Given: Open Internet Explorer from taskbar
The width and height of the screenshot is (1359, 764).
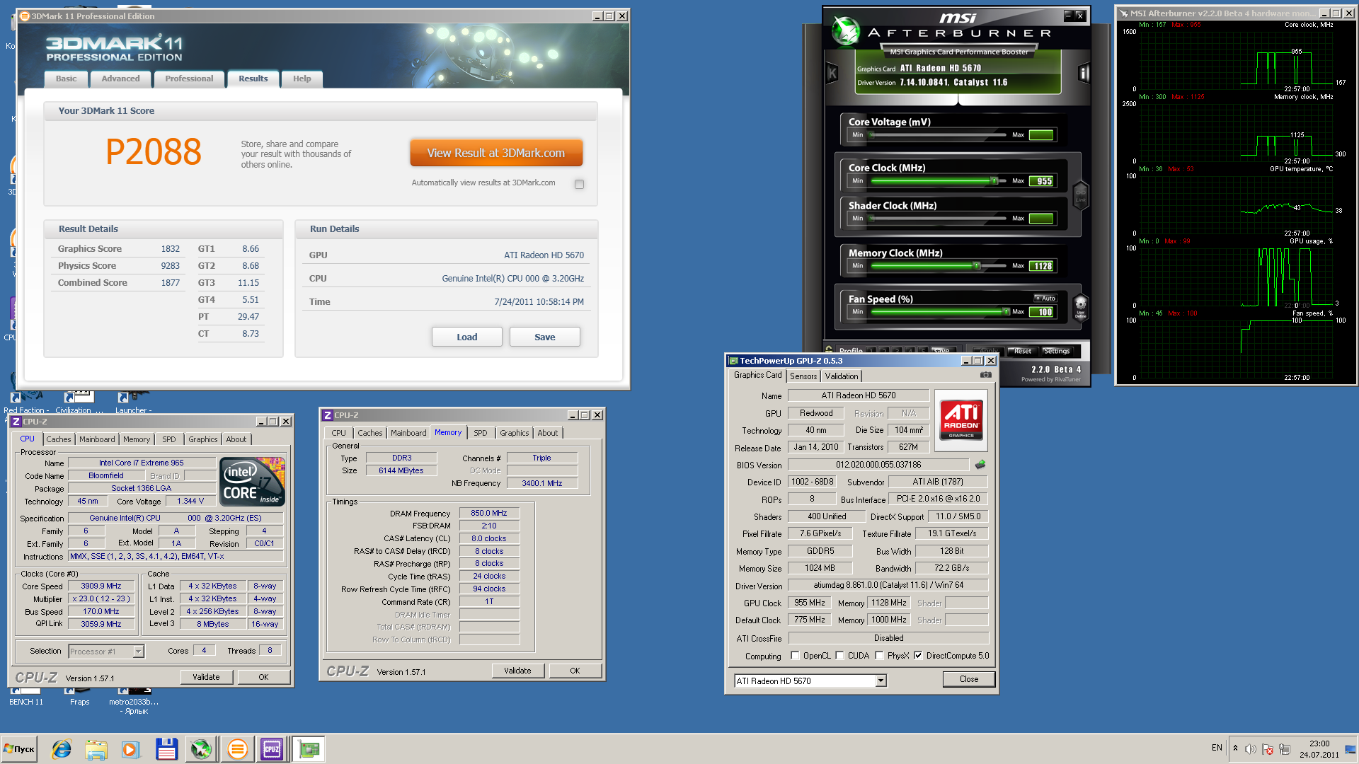Looking at the screenshot, I should pyautogui.click(x=62, y=749).
